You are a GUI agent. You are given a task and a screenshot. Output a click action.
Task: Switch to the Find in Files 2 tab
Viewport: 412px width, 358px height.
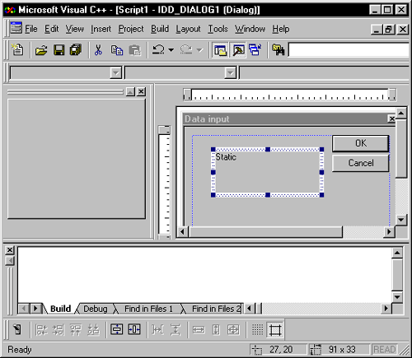pyautogui.click(x=216, y=309)
